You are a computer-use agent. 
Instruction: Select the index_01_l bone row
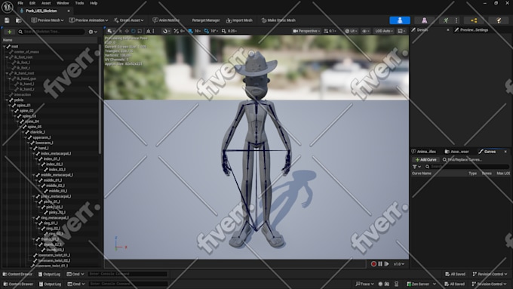[50, 158]
